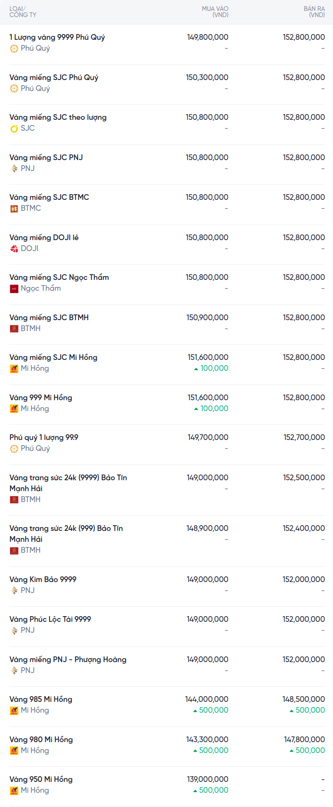Click the Mi Hồng logo under Vàng 950
Image resolution: width=333 pixels, height=807 pixels.
pyautogui.click(x=14, y=790)
